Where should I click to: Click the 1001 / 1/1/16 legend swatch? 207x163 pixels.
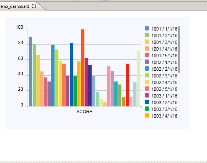tap(147, 28)
